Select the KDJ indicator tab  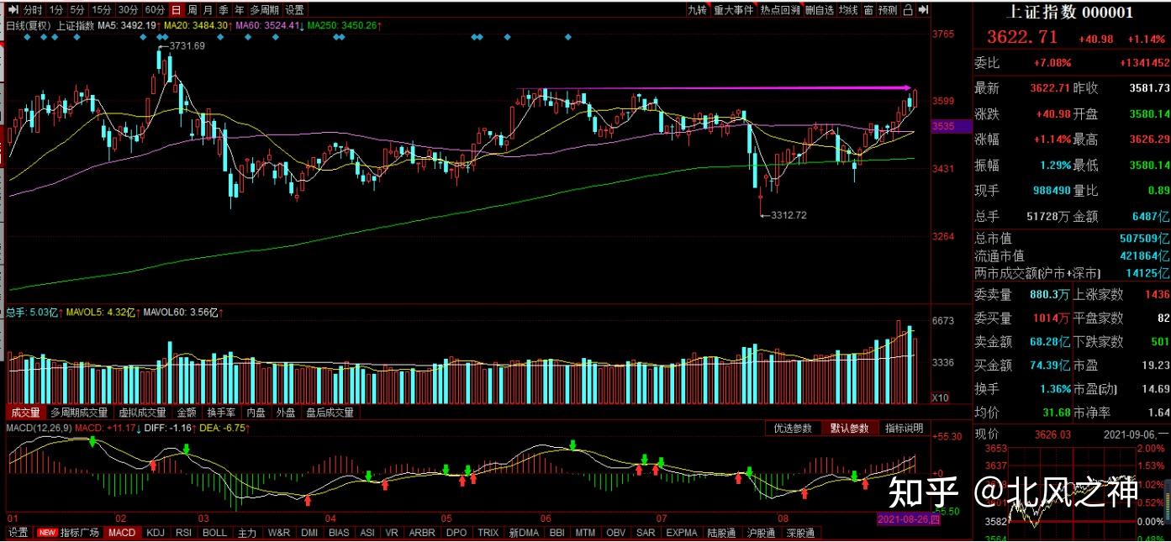(156, 533)
